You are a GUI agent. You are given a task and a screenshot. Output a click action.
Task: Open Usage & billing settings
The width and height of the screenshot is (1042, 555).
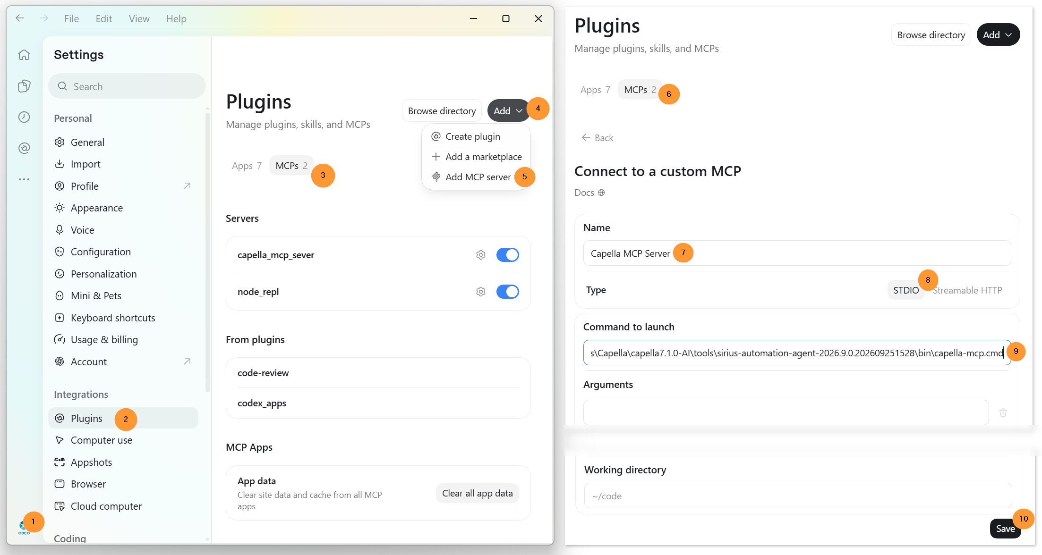coord(123,340)
